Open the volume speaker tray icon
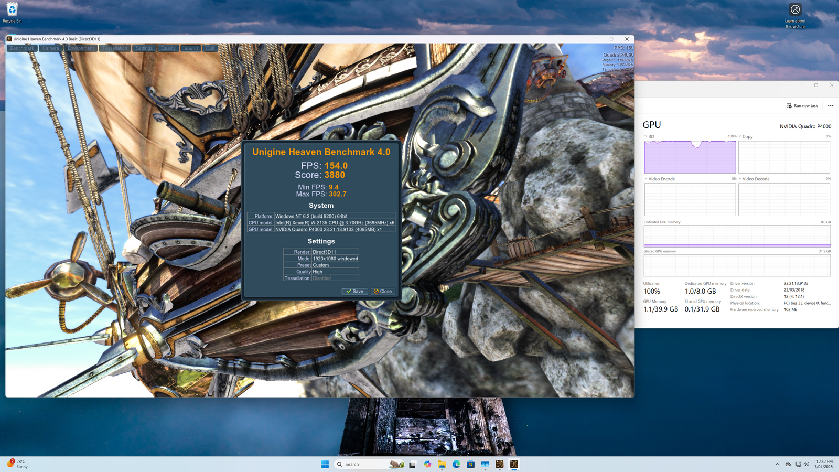Viewport: 839px width, 472px height. 806,464
